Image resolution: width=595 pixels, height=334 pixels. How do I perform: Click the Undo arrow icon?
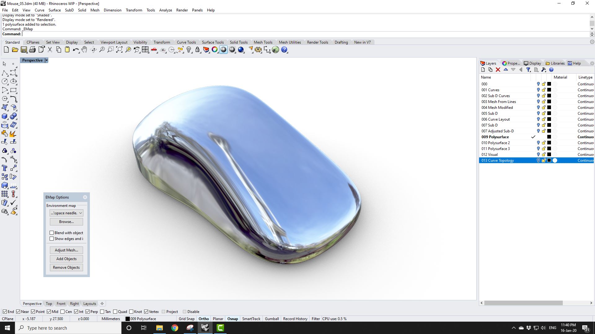(x=76, y=50)
